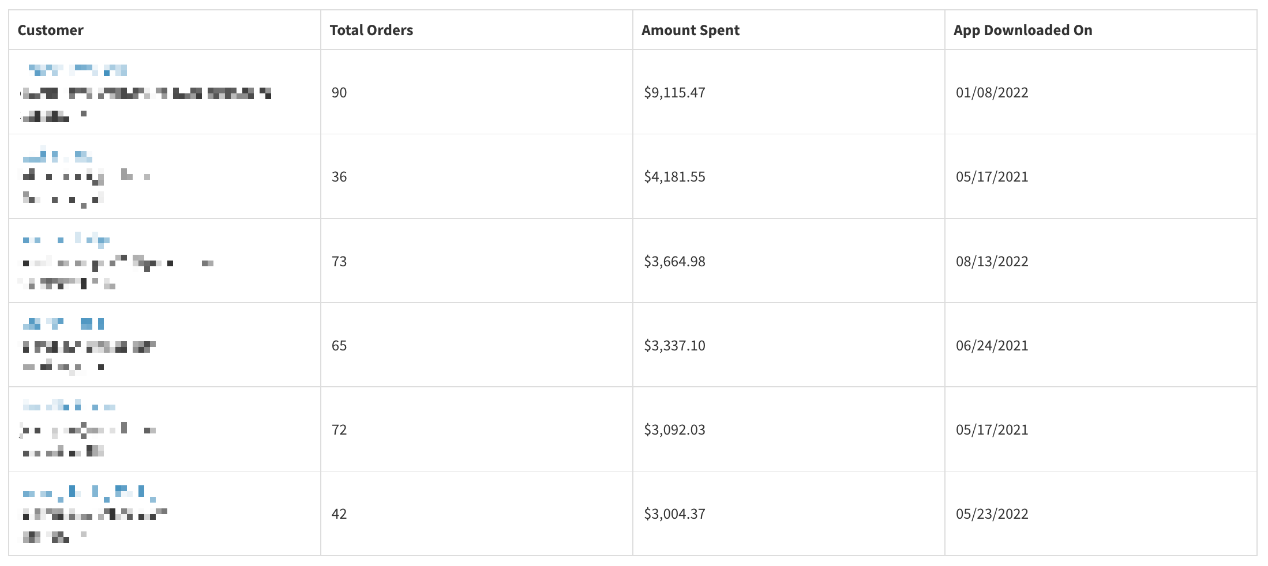Open customer name link with 36 orders
This screenshot has width=1268, height=566.
58,157
